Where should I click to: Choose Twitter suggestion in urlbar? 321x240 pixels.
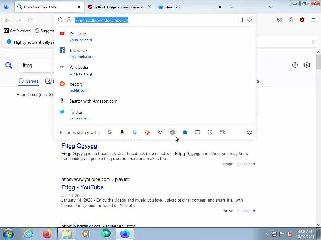point(155,115)
